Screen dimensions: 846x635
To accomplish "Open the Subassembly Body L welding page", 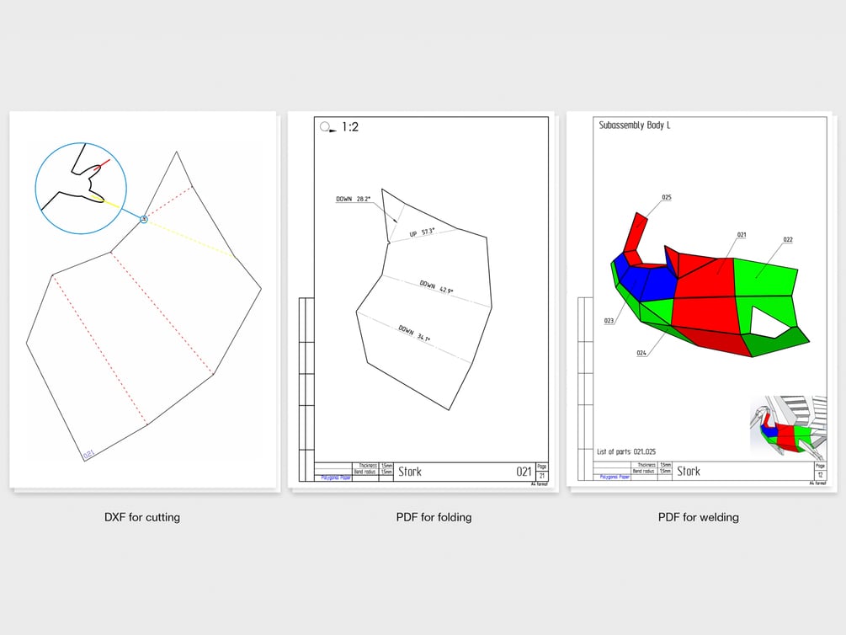I will click(700, 300).
